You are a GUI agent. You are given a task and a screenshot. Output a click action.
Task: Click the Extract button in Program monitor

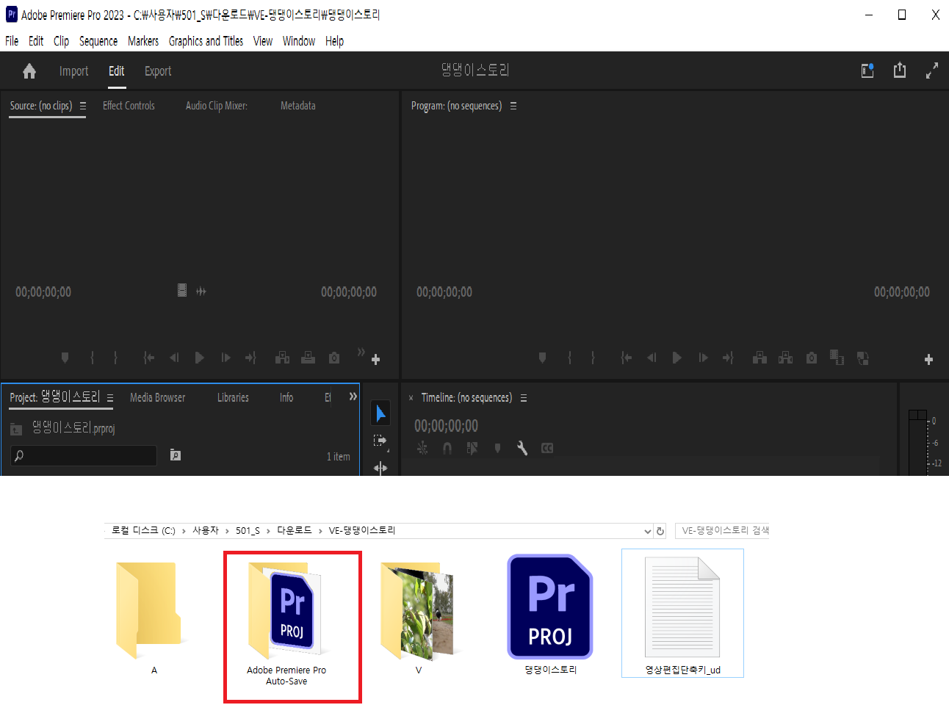click(785, 358)
